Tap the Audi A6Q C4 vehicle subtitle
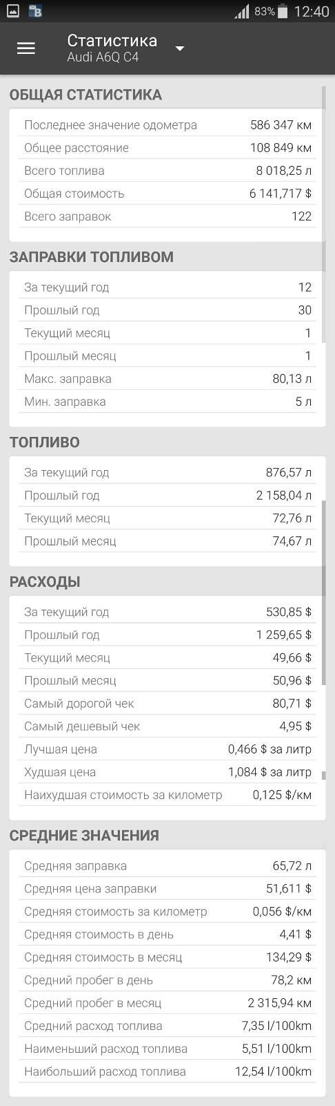This screenshot has height=1106, width=335. (103, 58)
